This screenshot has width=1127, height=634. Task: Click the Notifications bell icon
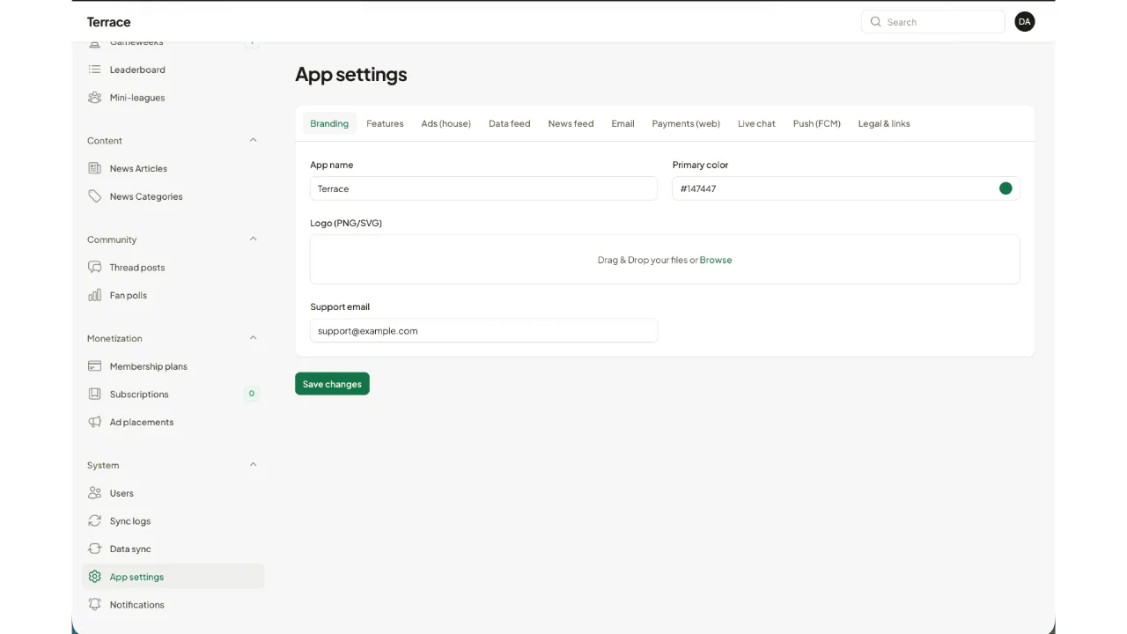click(x=95, y=605)
